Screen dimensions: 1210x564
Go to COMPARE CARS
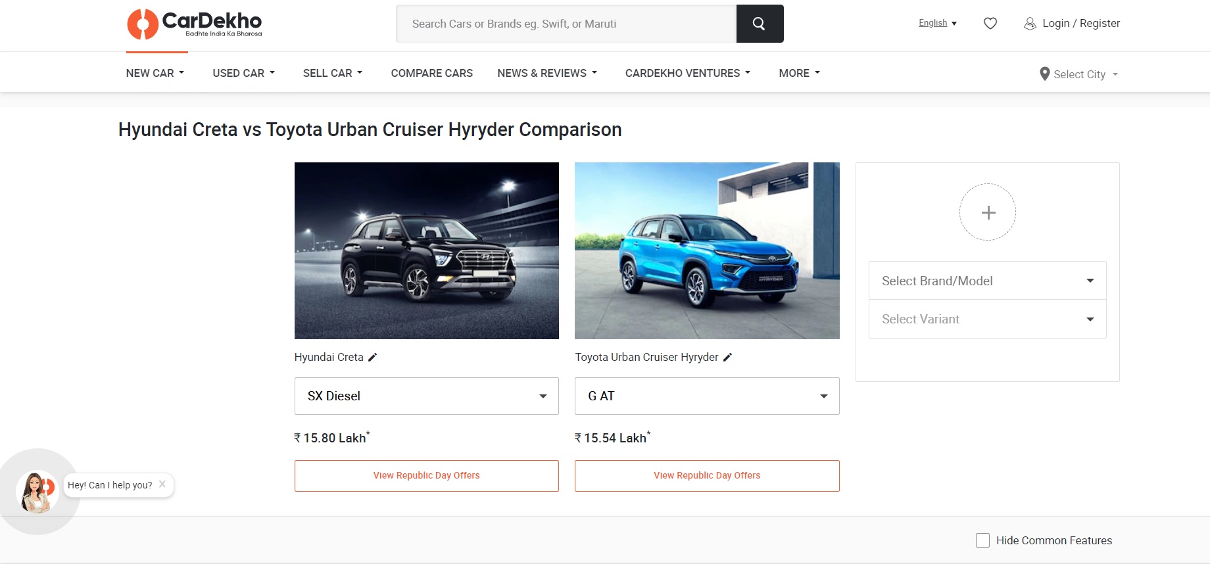point(432,73)
